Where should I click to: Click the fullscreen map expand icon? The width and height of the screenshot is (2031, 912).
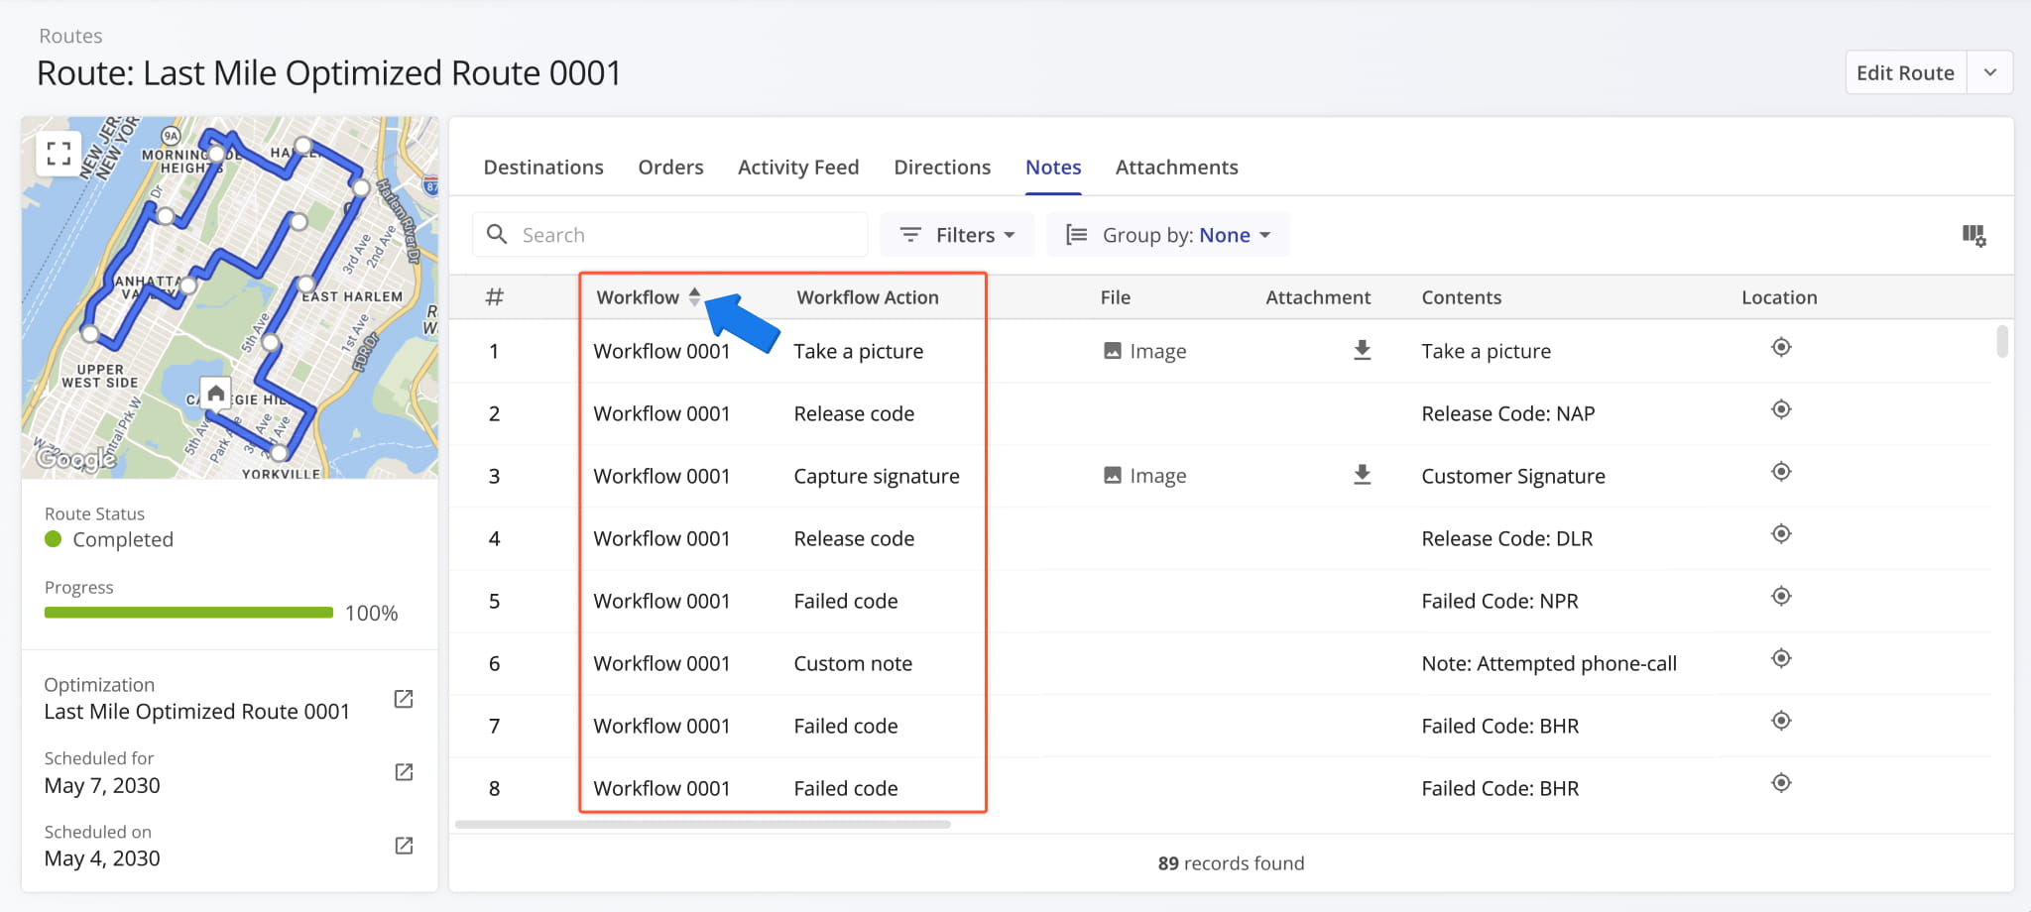pos(59,153)
